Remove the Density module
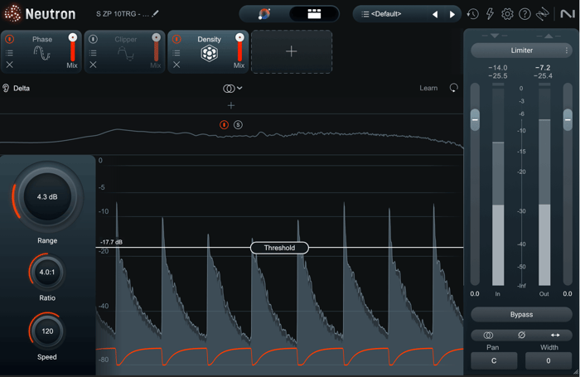The height and width of the screenshot is (377, 580). point(176,65)
